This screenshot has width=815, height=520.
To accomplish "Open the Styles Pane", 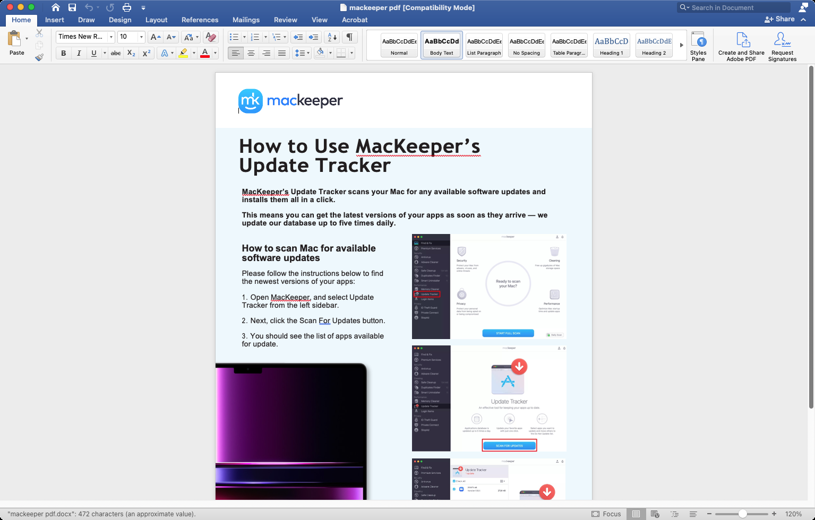I will click(x=698, y=47).
